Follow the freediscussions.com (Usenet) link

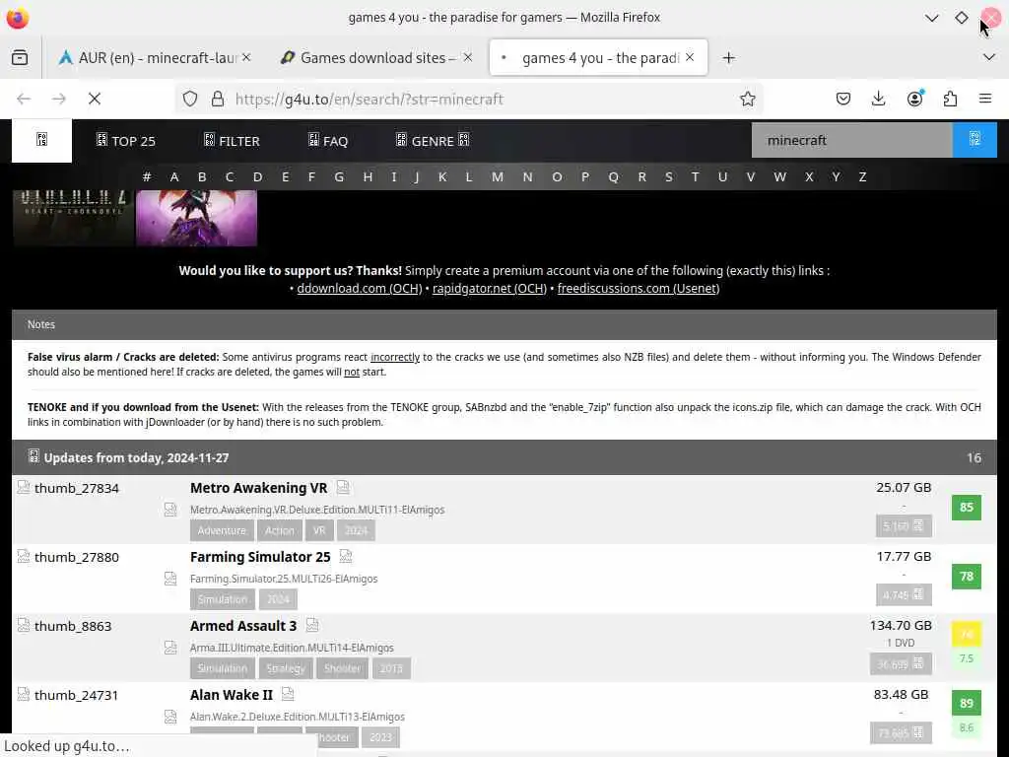click(639, 289)
